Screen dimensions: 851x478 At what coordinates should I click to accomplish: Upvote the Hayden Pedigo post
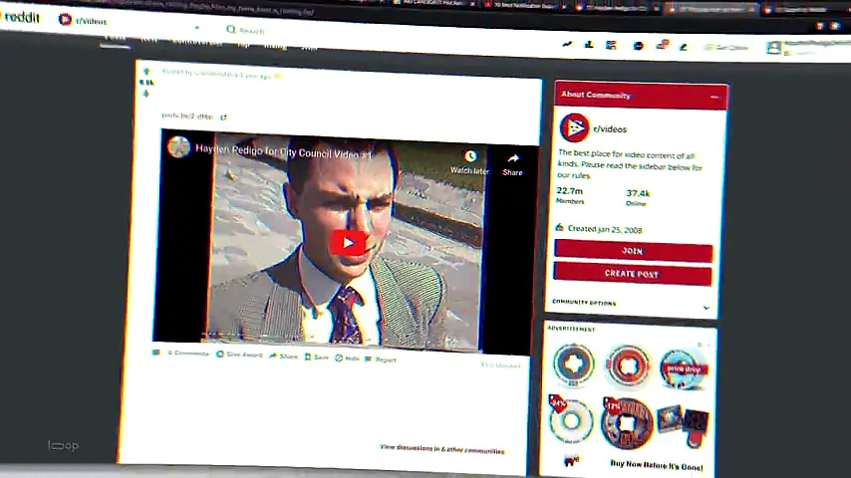146,72
